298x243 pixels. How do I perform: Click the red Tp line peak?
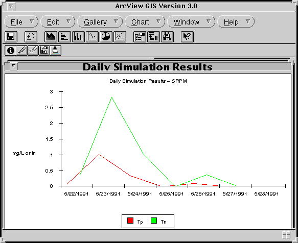click(99, 155)
